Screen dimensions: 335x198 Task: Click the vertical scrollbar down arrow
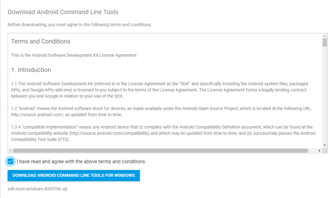pyautogui.click(x=325, y=145)
